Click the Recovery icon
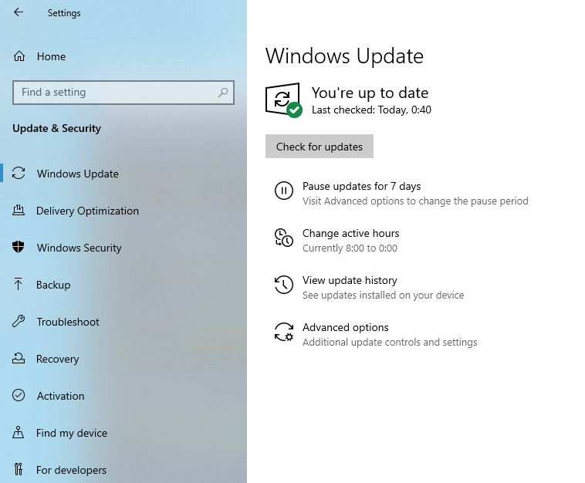 (19, 358)
